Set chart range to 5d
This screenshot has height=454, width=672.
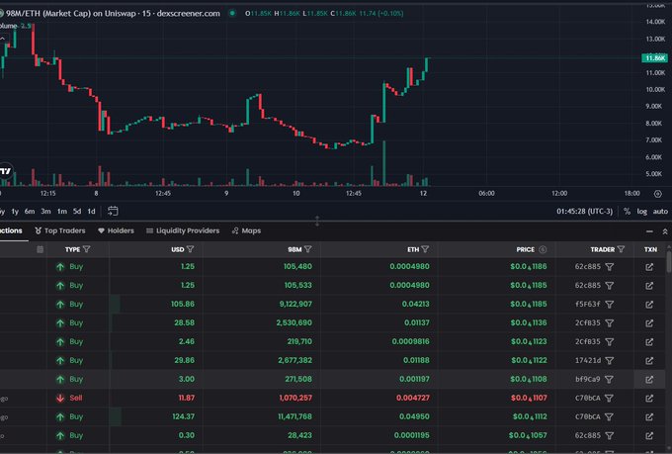click(x=77, y=211)
